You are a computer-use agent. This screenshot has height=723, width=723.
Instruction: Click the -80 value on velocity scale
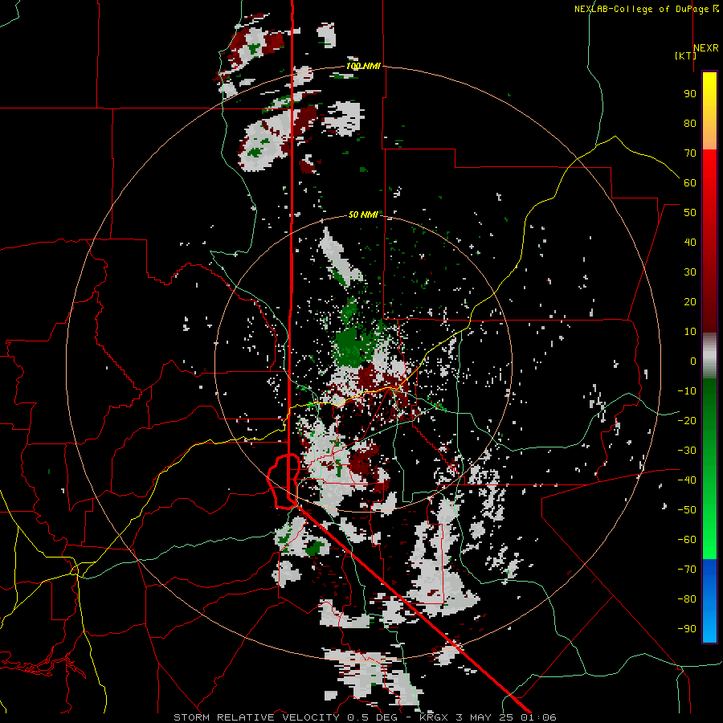pyautogui.click(x=687, y=599)
